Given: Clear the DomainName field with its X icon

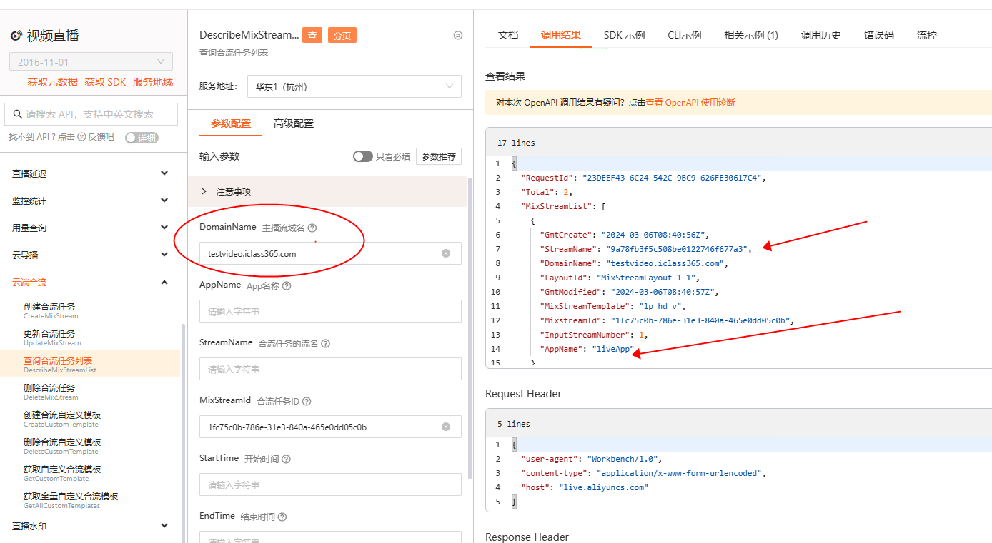Looking at the screenshot, I should 446,253.
